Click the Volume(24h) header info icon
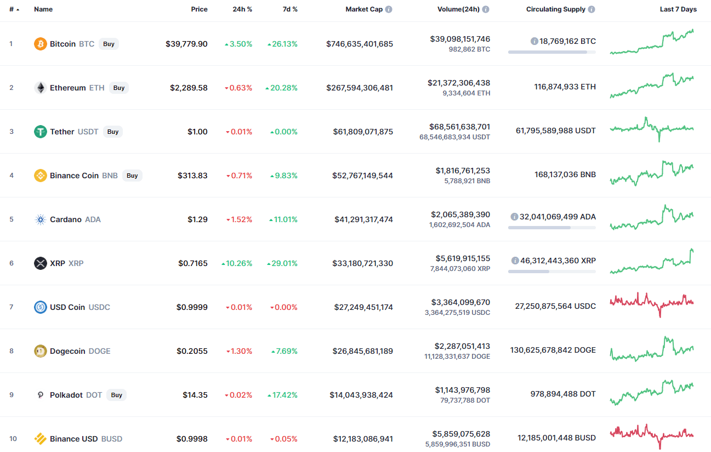The height and width of the screenshot is (452, 711). 486,9
